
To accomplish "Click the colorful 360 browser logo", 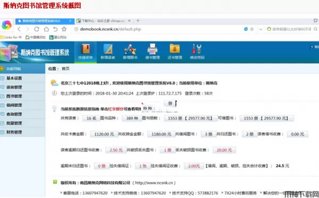I will (6, 25).
